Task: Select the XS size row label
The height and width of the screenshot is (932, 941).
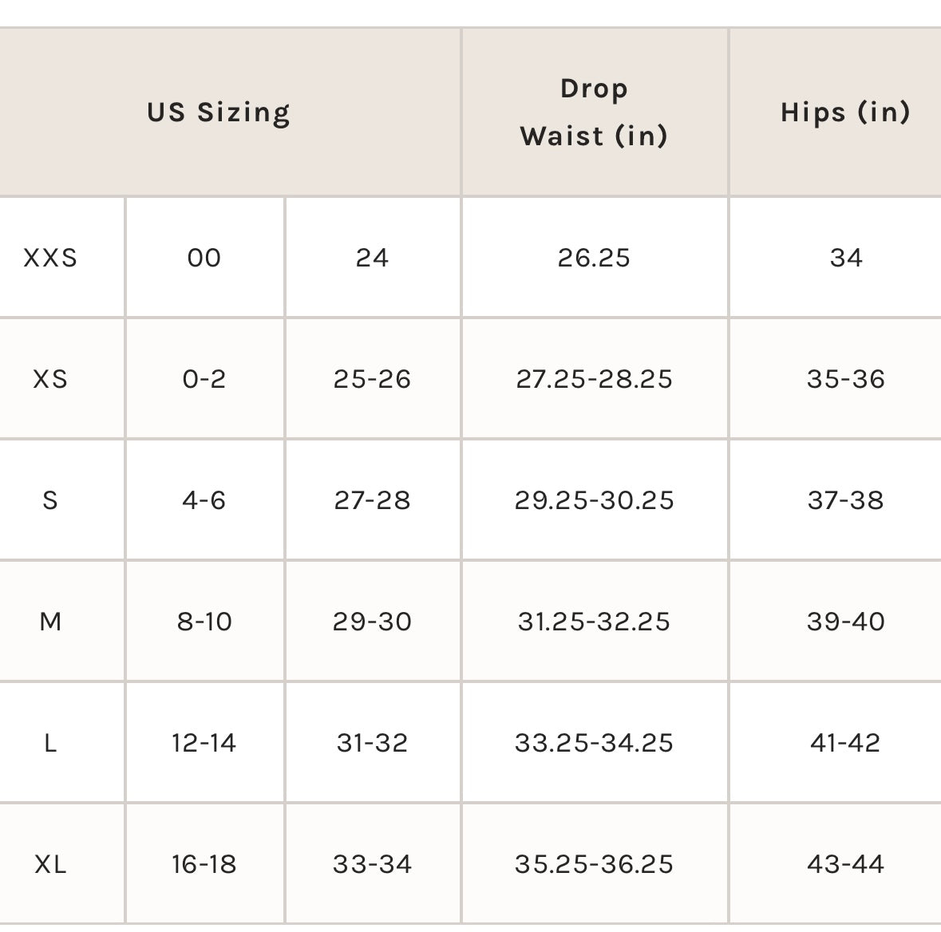Action: coord(50,379)
